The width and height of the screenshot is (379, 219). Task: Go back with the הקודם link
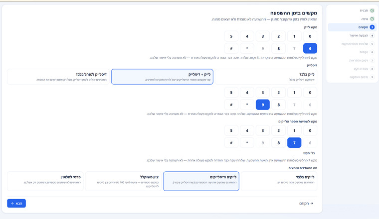coord(306,204)
